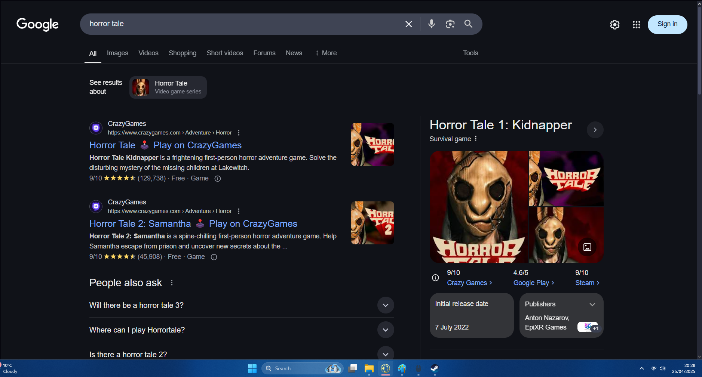
Task: Click the Windows taskbar Search box
Action: [302, 368]
